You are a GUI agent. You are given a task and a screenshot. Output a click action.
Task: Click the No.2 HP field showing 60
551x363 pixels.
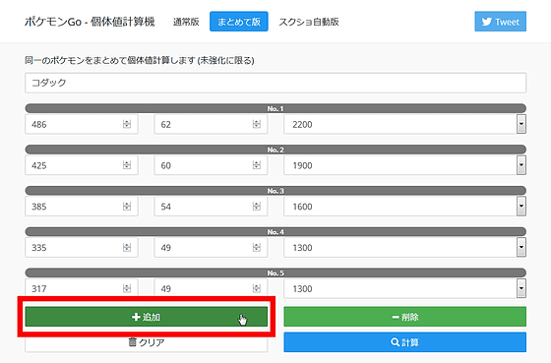click(x=211, y=165)
